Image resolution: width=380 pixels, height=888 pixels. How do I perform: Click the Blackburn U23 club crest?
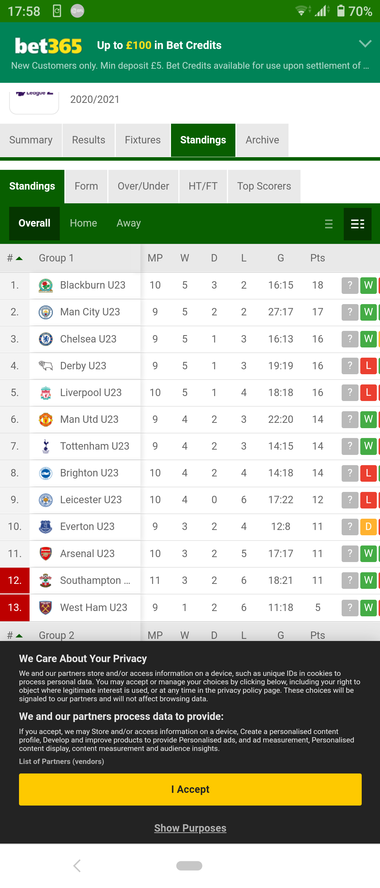46,285
